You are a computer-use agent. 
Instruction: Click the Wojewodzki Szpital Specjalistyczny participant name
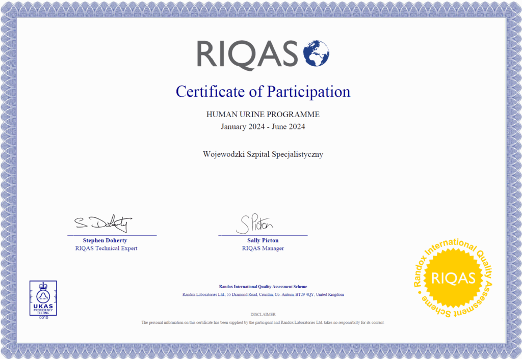click(x=263, y=154)
